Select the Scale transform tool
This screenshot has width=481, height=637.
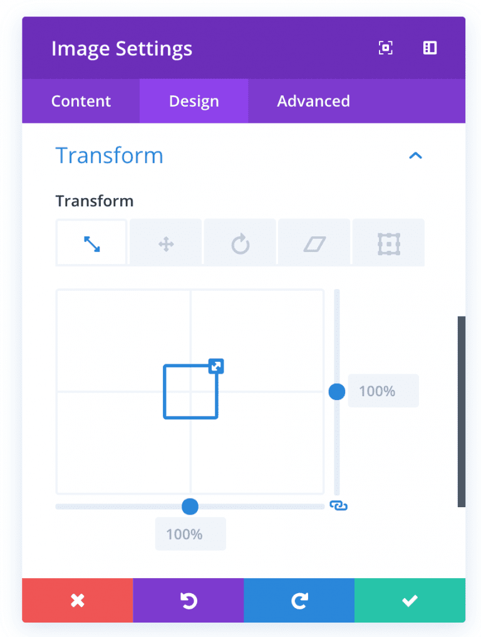91,242
